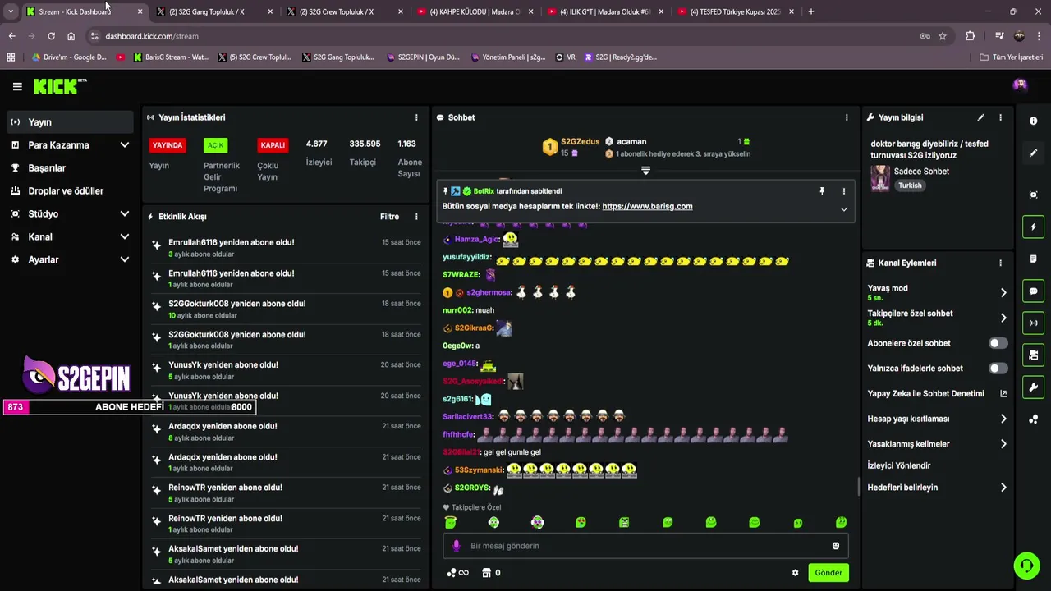The image size is (1051, 591).
Task: Toggle Abonelere özel sohbet switch
Action: pyautogui.click(x=998, y=343)
